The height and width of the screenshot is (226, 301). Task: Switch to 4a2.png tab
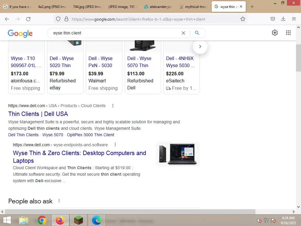tap(52, 7)
